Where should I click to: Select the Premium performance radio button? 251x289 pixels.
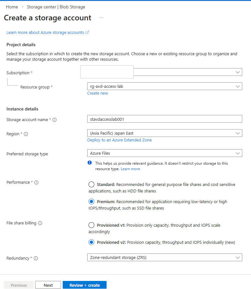click(91, 201)
